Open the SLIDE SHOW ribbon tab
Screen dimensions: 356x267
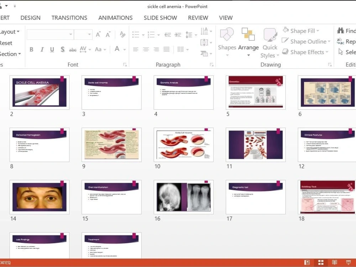click(160, 17)
